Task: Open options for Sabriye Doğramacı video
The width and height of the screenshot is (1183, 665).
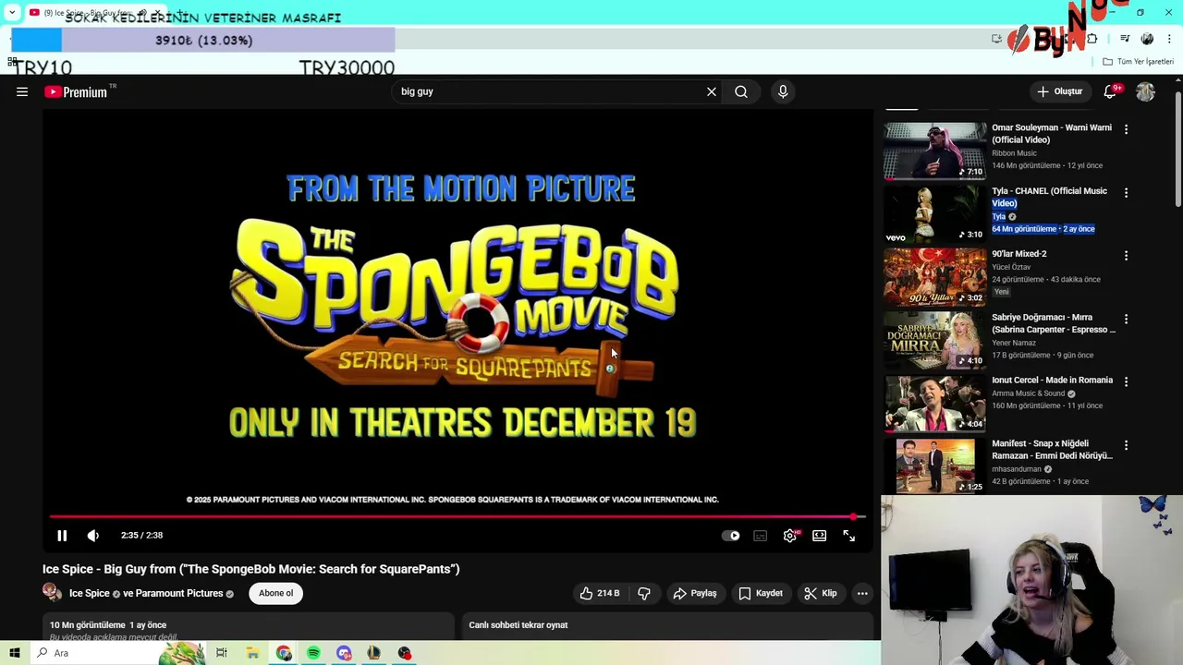Action: point(1126,320)
